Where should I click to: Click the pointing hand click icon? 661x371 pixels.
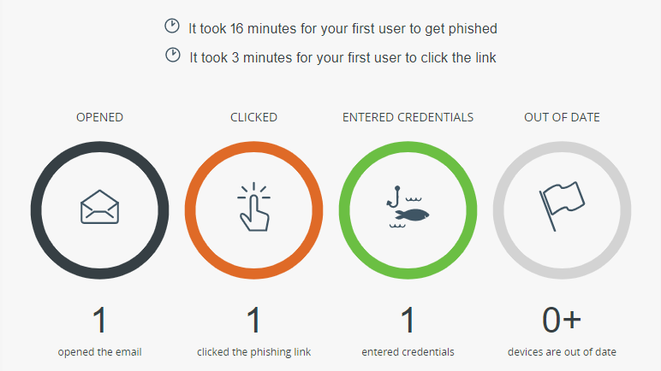click(x=253, y=207)
